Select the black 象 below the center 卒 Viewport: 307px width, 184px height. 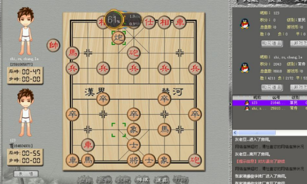pyautogui.click(x=134, y=130)
